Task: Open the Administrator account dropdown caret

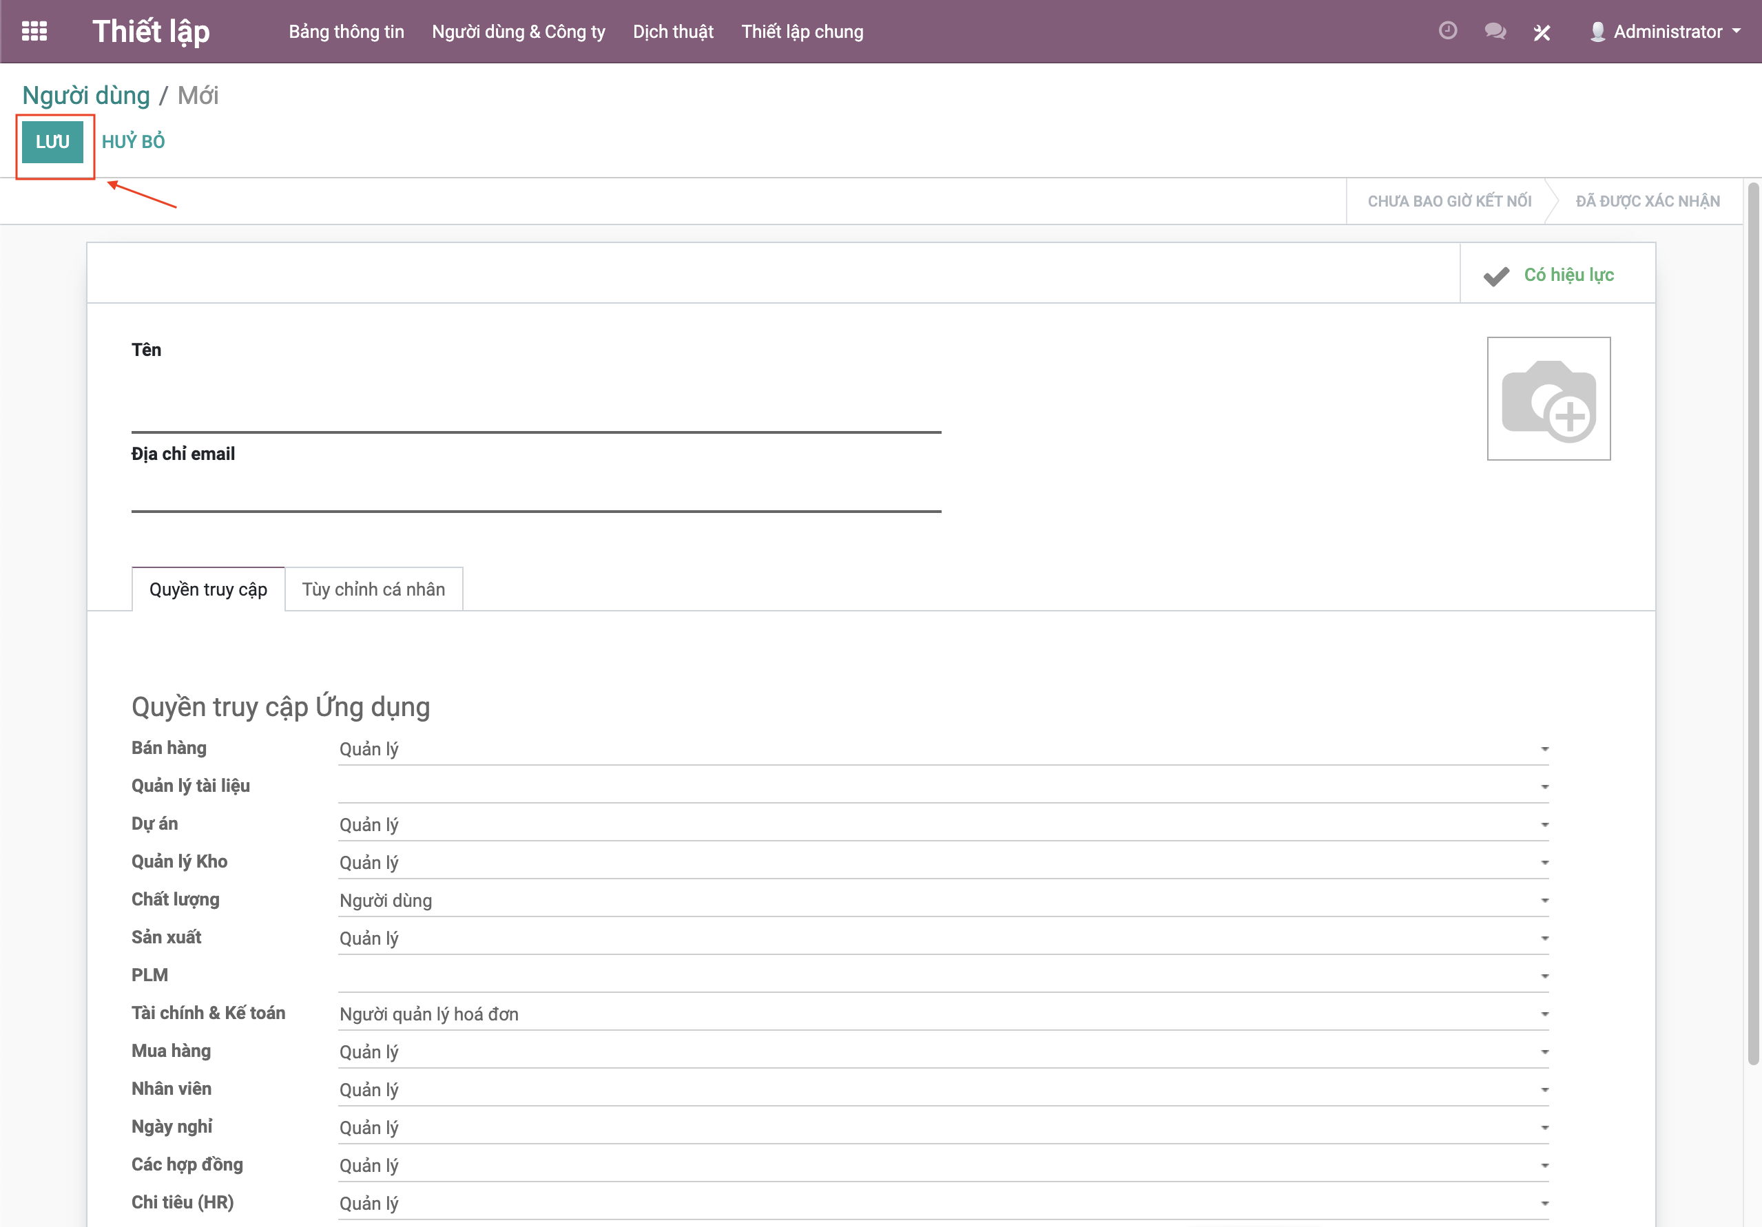Action: tap(1737, 32)
